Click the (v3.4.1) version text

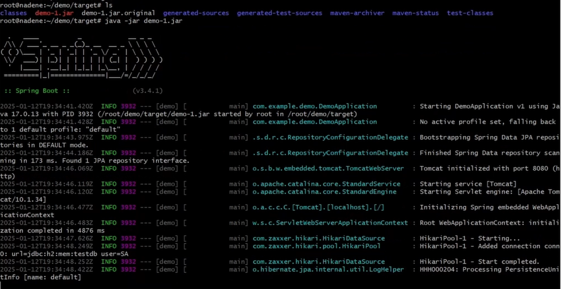click(x=147, y=91)
